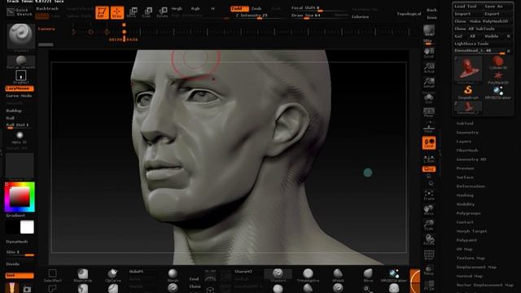Toggle the Floor grid icon
The height and width of the screenshot is (293, 521).
click(x=429, y=128)
